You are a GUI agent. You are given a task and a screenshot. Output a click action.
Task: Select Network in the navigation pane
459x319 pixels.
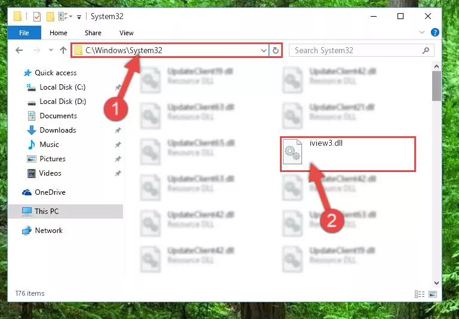point(48,231)
